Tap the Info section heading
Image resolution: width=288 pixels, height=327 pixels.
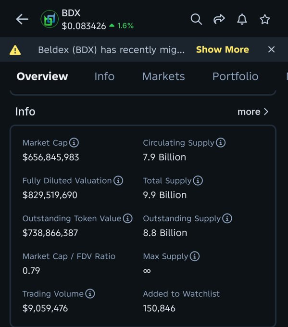click(x=25, y=112)
